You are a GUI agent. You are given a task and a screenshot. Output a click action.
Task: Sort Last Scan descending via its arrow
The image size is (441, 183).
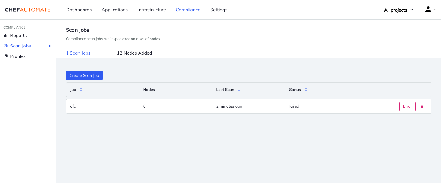239,91
